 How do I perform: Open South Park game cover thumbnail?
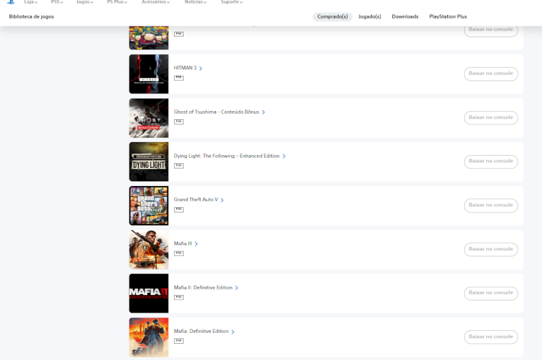[x=149, y=37]
